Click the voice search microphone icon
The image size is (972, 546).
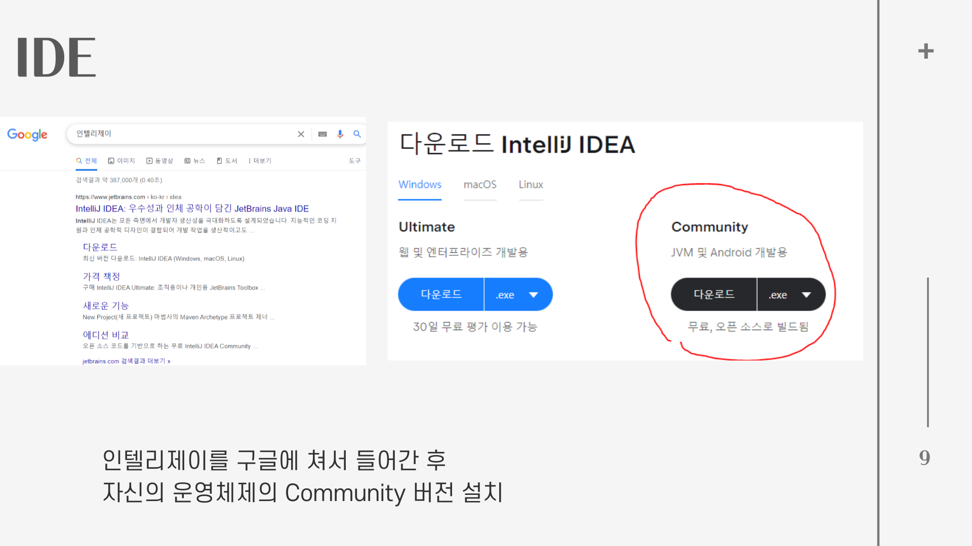tap(340, 134)
